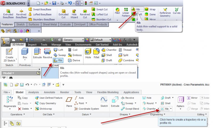The image size is (213, 128).
Task: Select Inventor Sweep tool
Action: pyautogui.click(x=60, y=55)
